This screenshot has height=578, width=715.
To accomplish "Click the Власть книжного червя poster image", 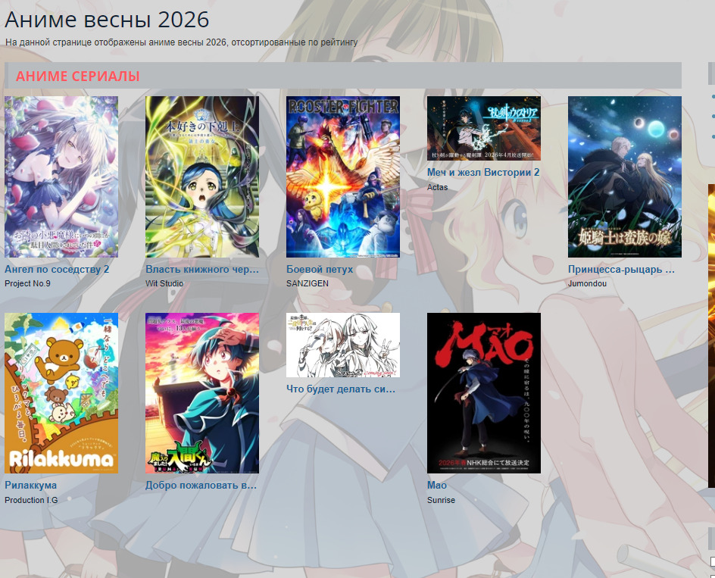I will (202, 177).
